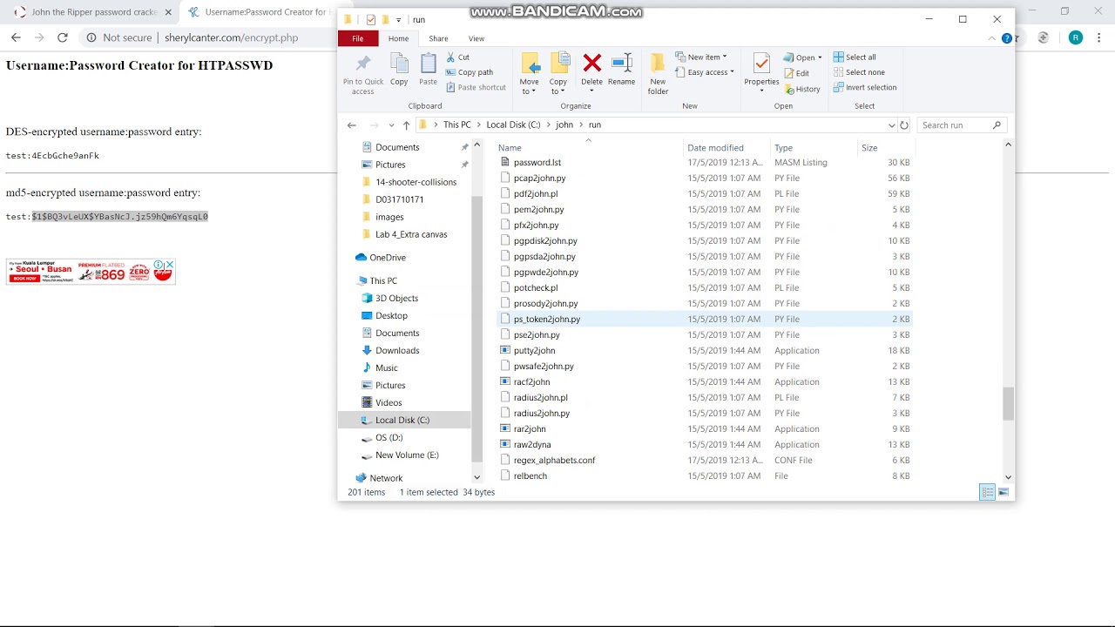1115x627 pixels.
Task: Open file Properties
Action: click(761, 74)
